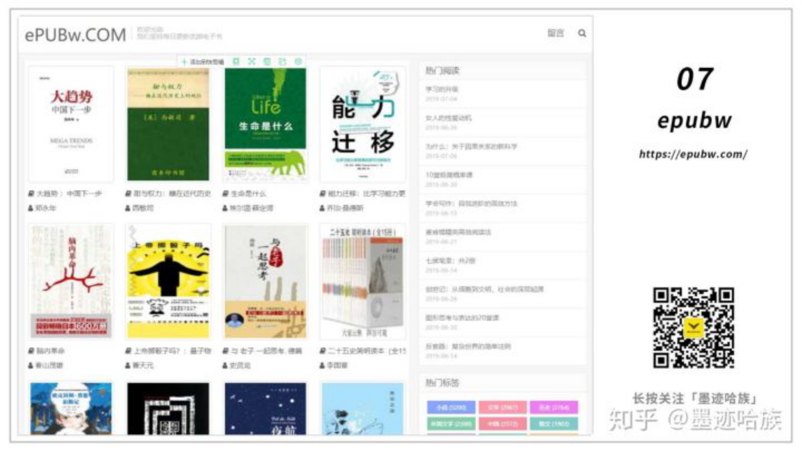The height and width of the screenshot is (451, 802).
Task: Click the https://epubw.com/ URL text
Action: pos(693,154)
